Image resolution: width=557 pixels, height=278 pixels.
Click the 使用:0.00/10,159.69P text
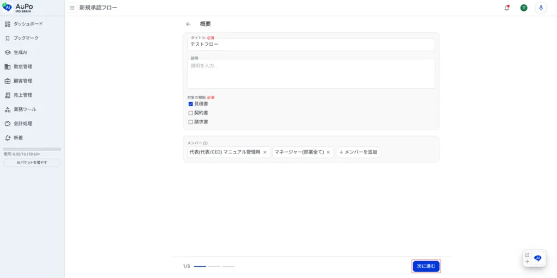click(x=22, y=155)
